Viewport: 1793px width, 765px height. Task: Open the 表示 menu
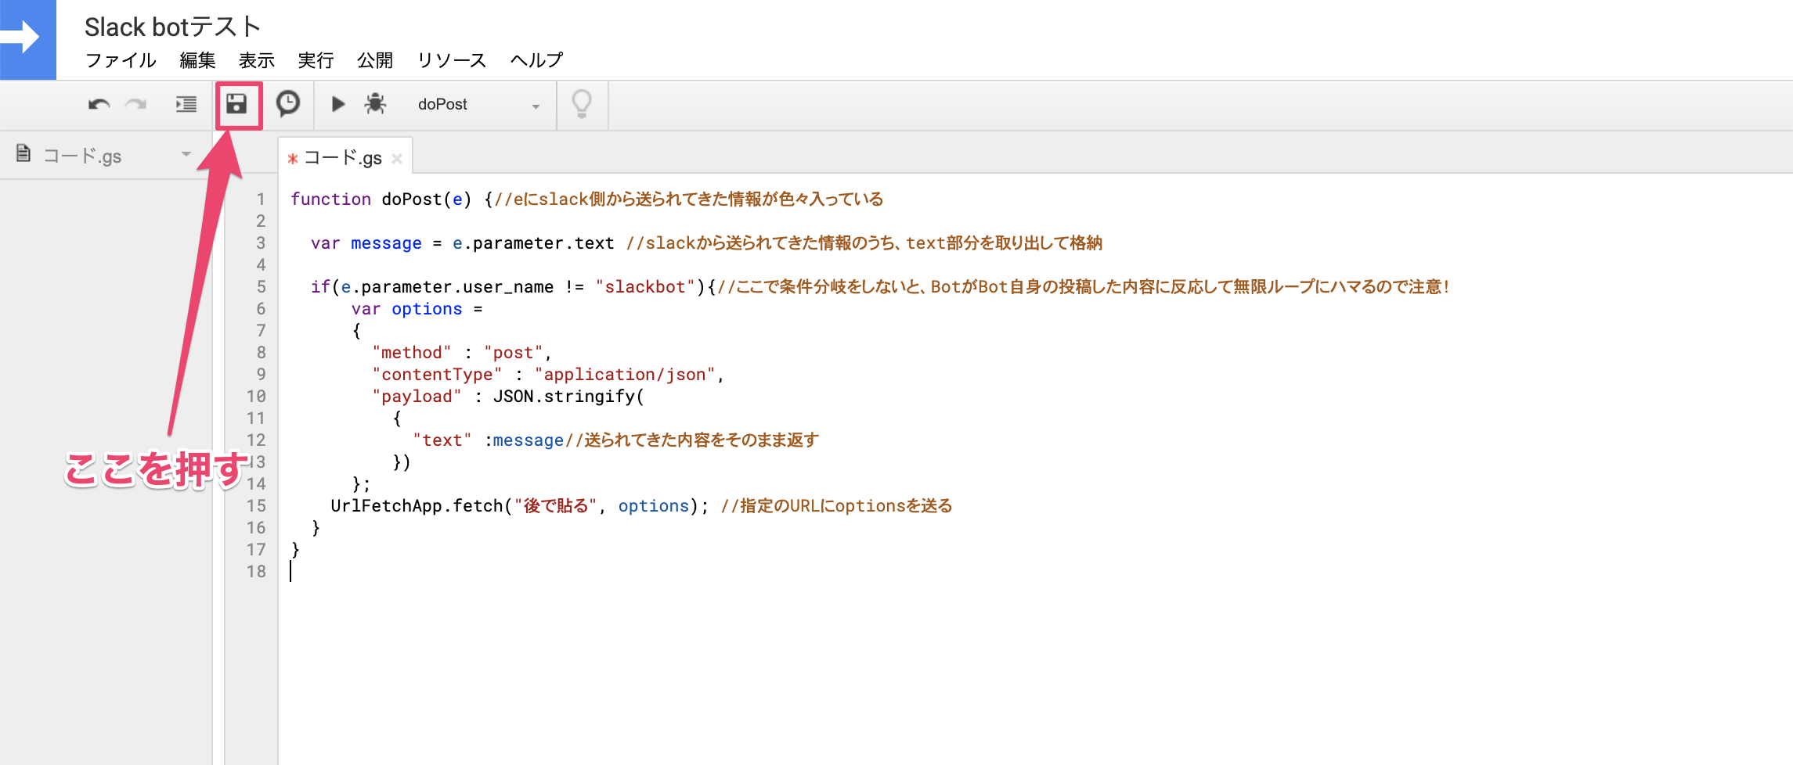pyautogui.click(x=257, y=60)
